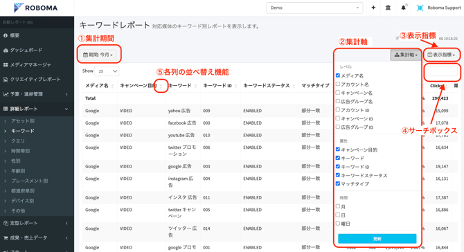Click the ROBOMA logo
The image size is (464, 252).
[36, 8]
